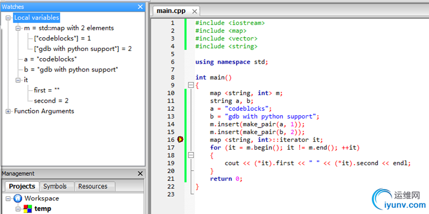The width and height of the screenshot is (429, 214).
Task: Click the debugger breakpoint marker on line 16
Action: point(180,140)
